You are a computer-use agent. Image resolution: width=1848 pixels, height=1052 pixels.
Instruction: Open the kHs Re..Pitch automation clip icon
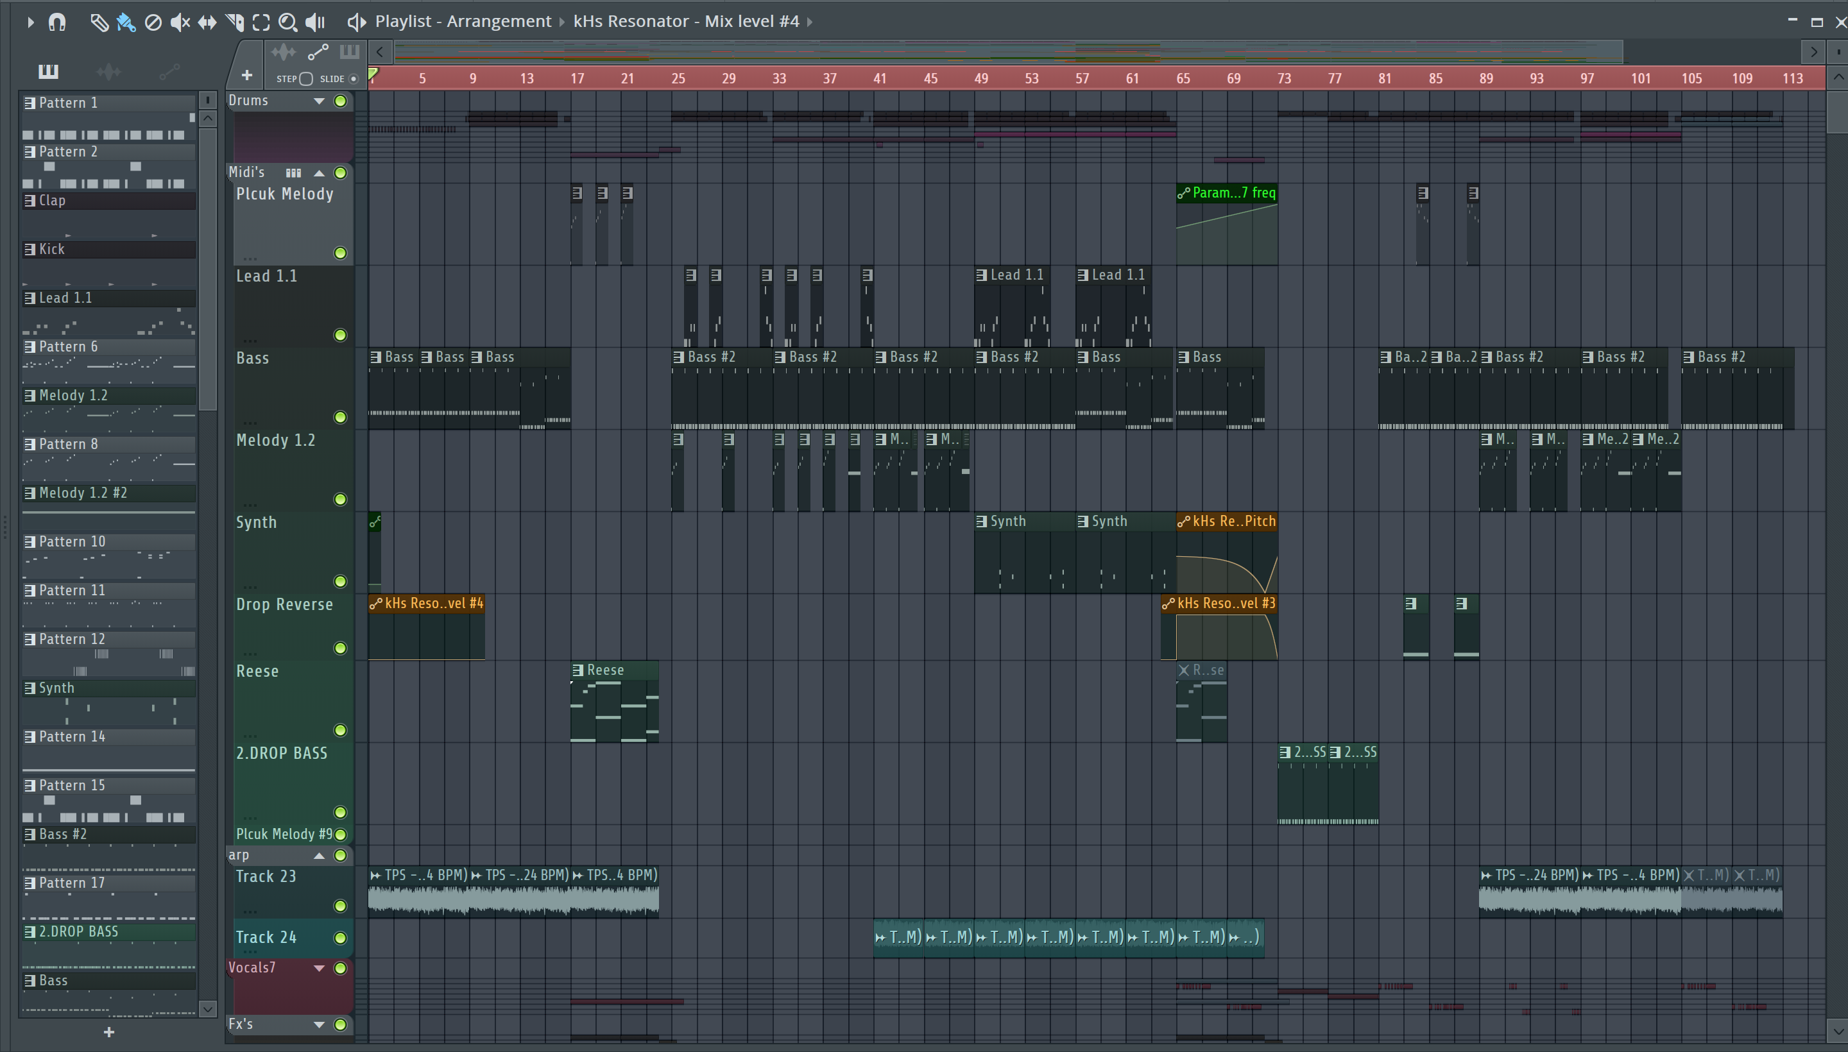click(x=1184, y=522)
